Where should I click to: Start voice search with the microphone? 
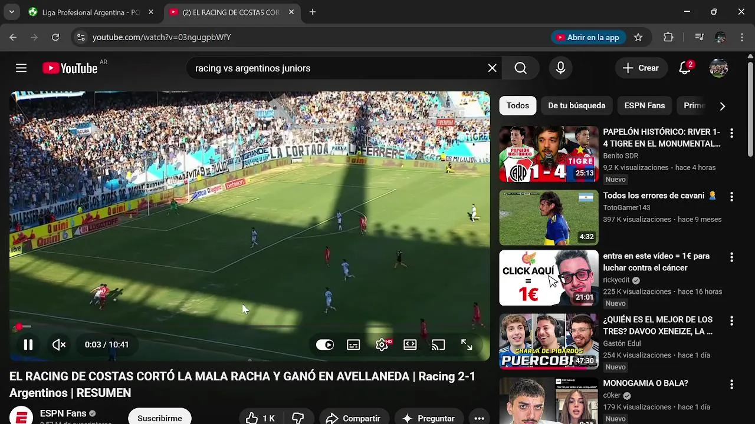pyautogui.click(x=560, y=68)
